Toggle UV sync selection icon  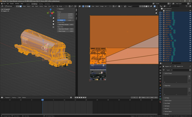(83, 6)
